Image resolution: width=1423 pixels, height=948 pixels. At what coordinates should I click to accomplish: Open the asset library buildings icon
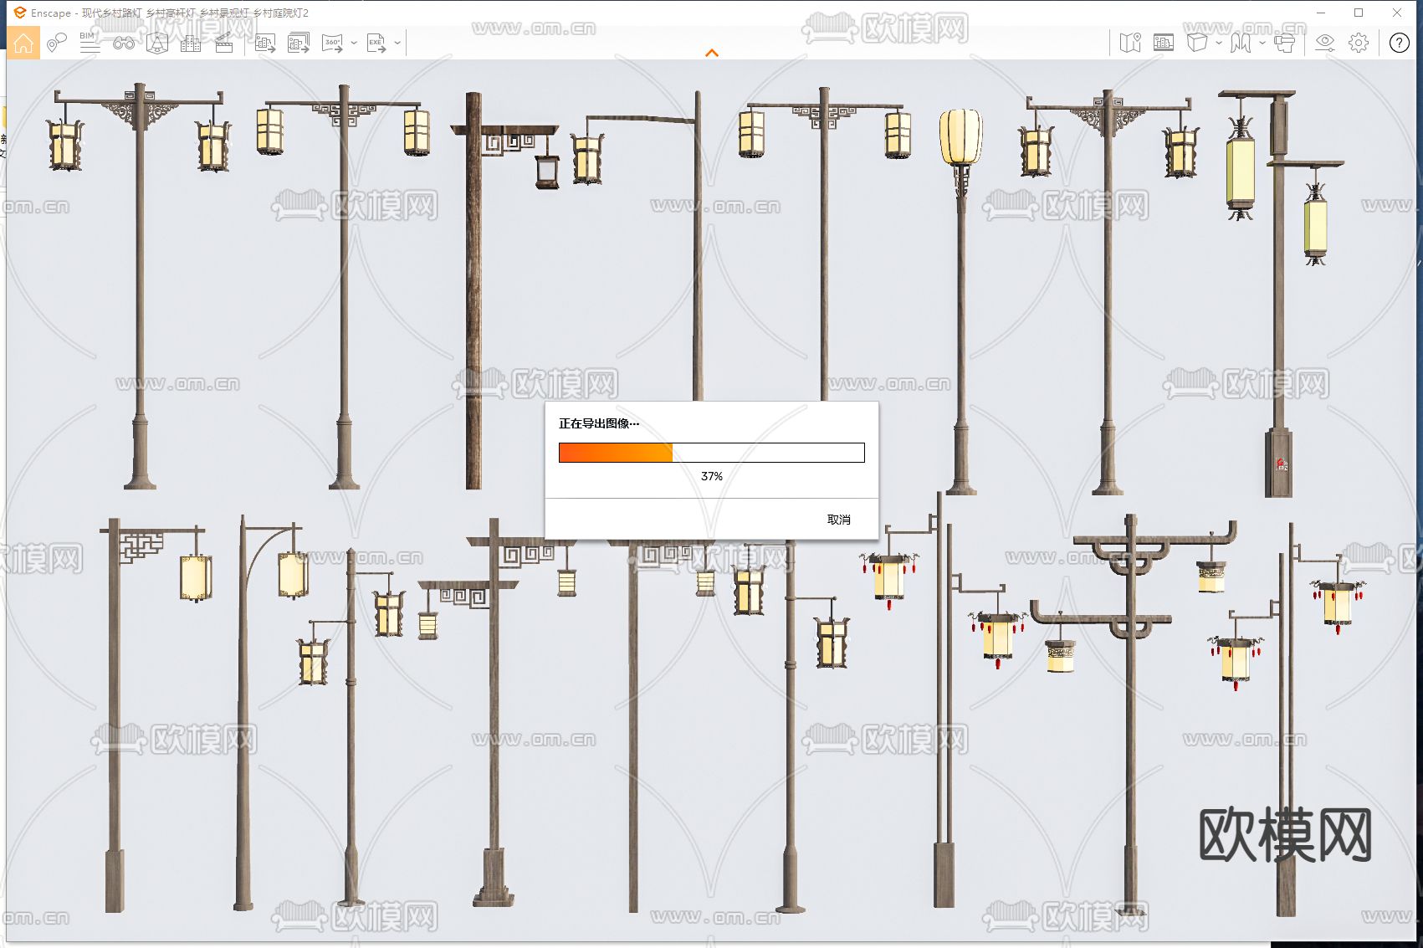(191, 43)
